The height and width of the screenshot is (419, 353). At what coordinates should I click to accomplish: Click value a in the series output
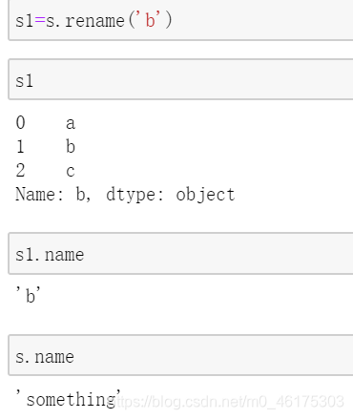pos(71,123)
